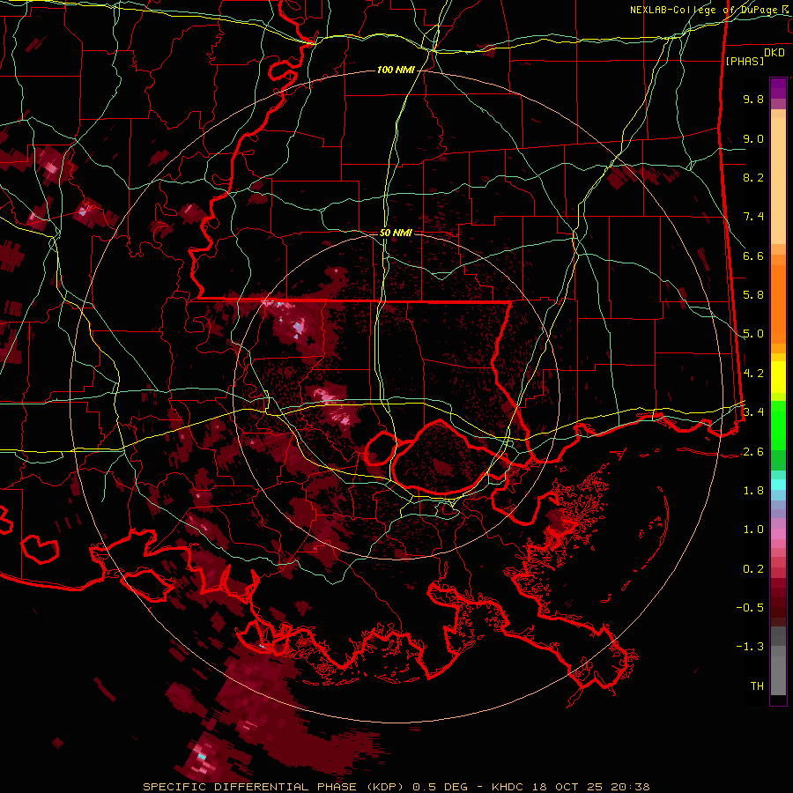Click the 0.2 scale value
This screenshot has height=793, width=793.
(753, 569)
